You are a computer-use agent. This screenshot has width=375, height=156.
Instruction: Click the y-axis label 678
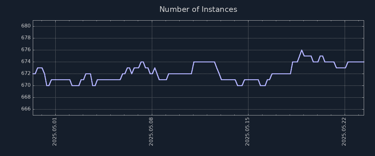point(26,38)
